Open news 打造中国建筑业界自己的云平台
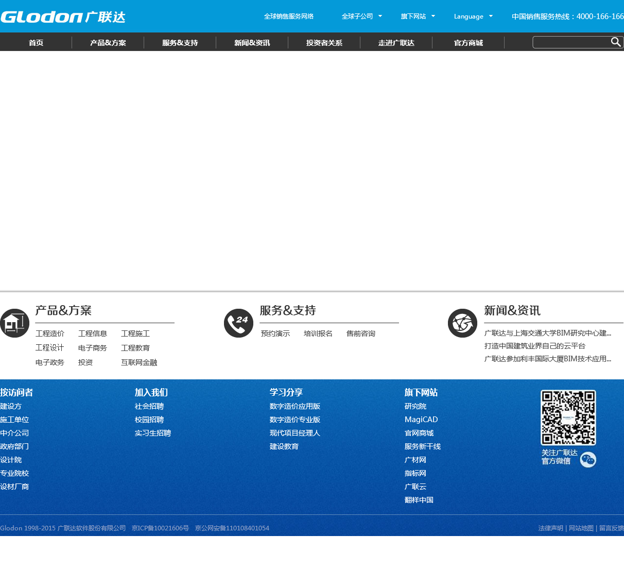Screen dimensions: 624x568 click(x=535, y=346)
